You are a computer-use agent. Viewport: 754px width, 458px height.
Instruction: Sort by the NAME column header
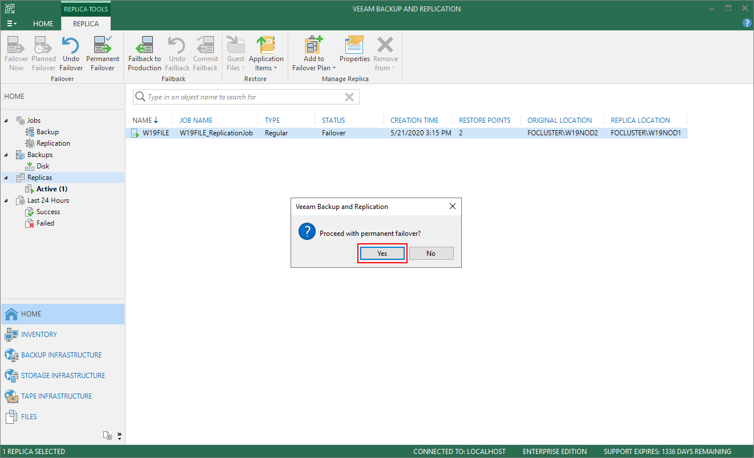point(142,120)
